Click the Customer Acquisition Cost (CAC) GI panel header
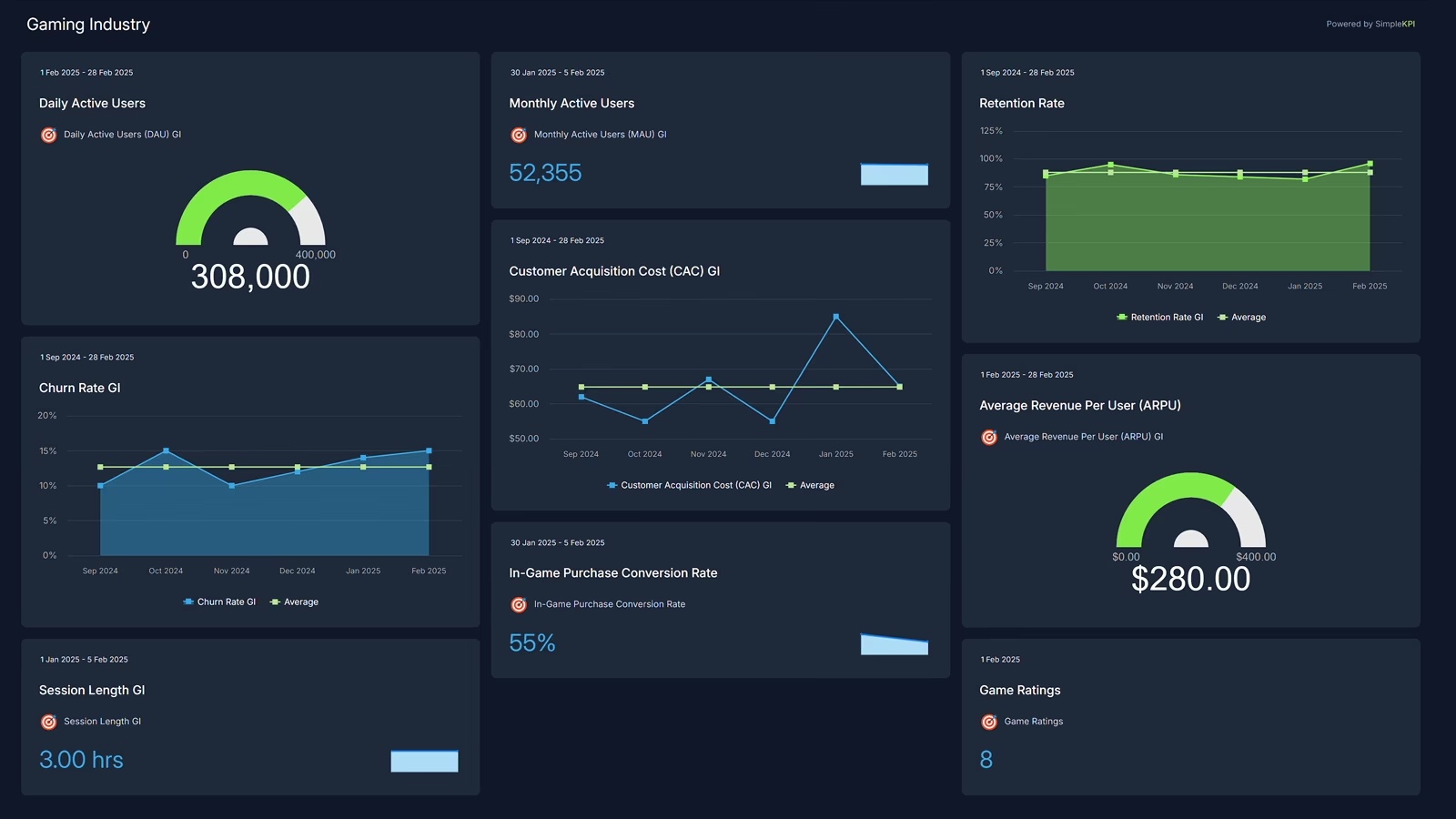The height and width of the screenshot is (819, 1456). pyautogui.click(x=615, y=270)
